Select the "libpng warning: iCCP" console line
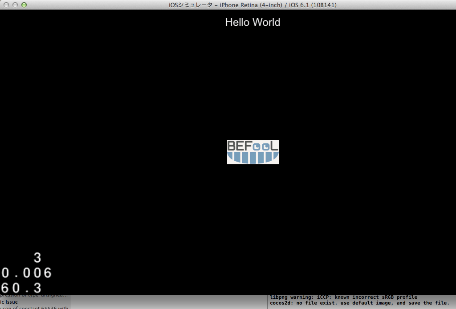Screen dimensions: 456x309 343,297
